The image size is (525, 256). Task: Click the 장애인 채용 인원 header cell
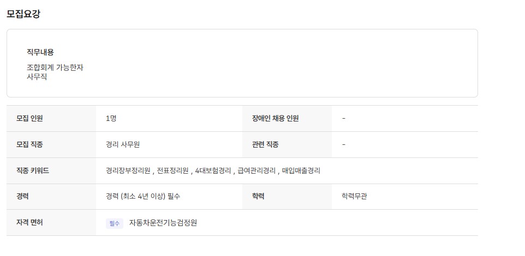[276, 118]
